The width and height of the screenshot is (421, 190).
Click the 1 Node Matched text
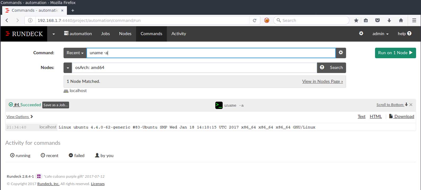(x=83, y=81)
